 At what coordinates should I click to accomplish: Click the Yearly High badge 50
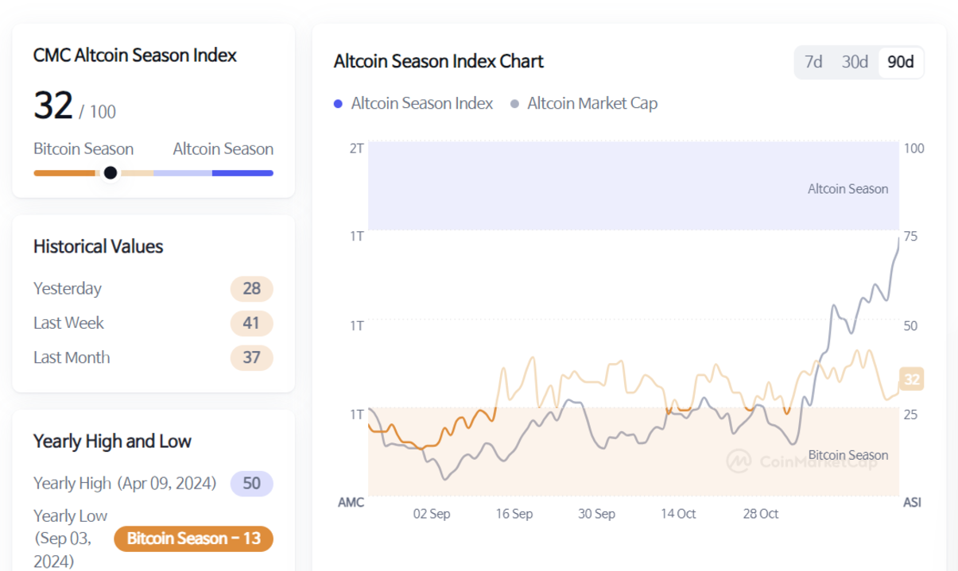click(x=251, y=484)
